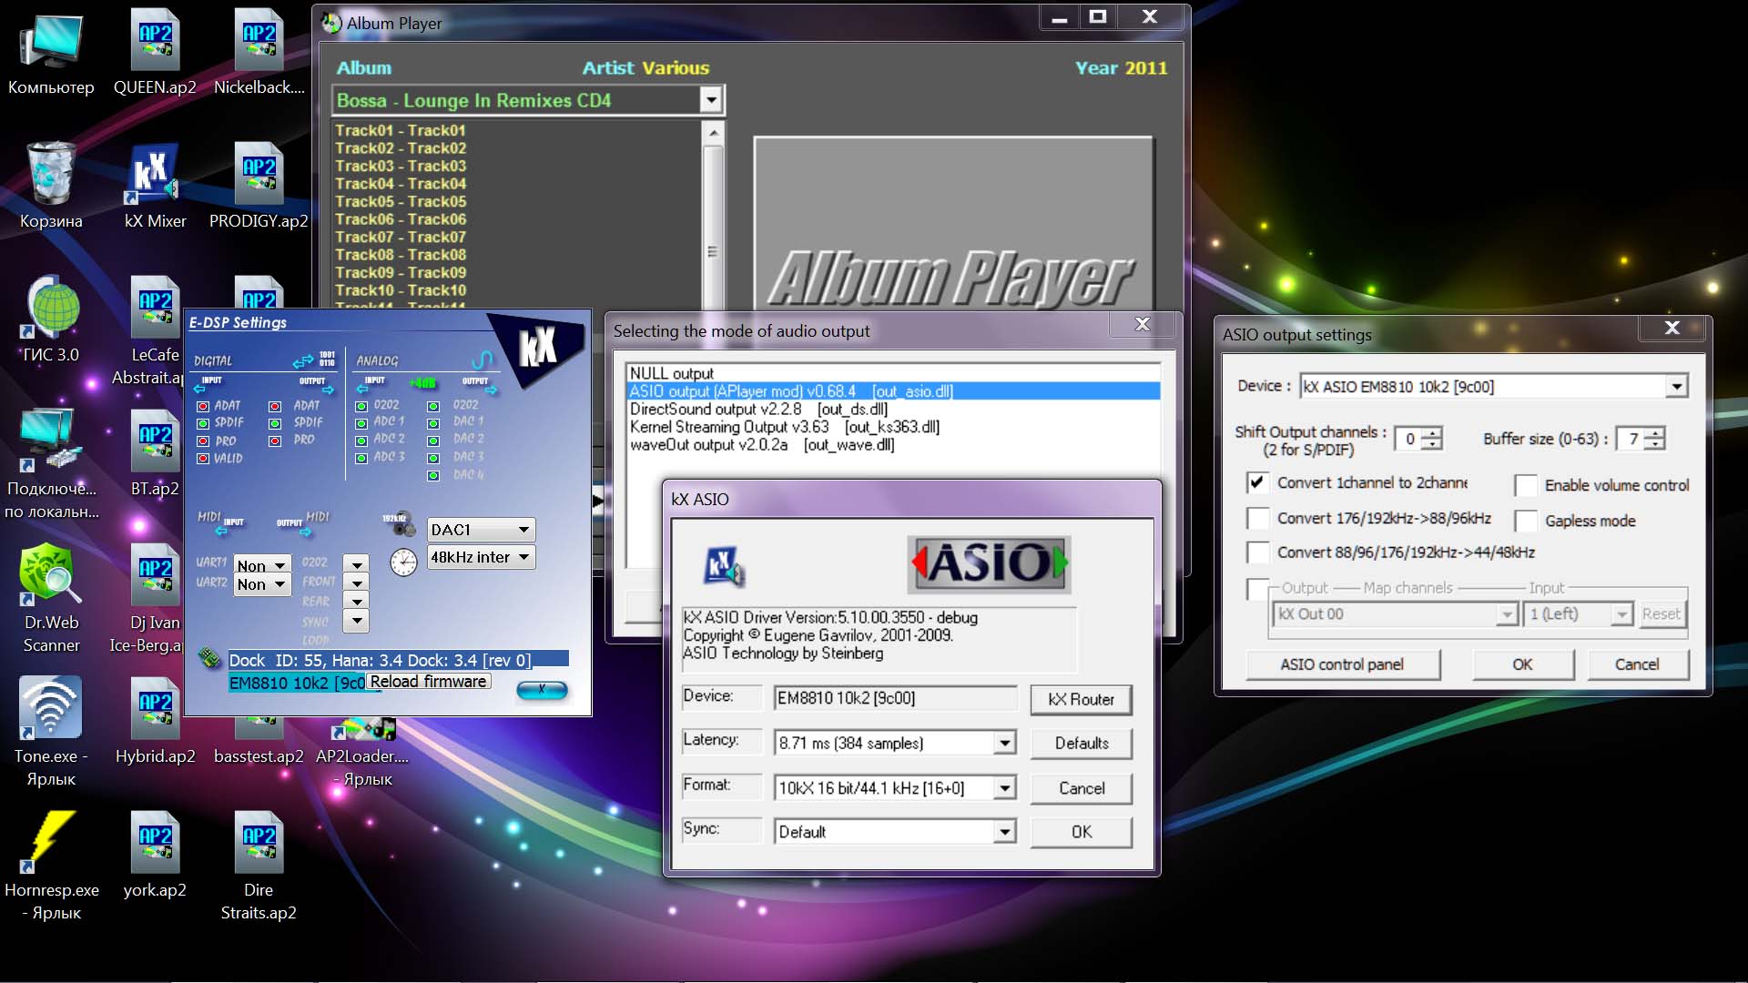Uncheck Convert 1channel to 2channel
The width and height of the screenshot is (1748, 983).
pos(1257,482)
